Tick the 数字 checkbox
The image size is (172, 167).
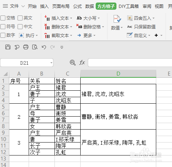click(3, 35)
